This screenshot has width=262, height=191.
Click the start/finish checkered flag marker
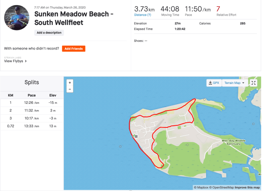click(x=136, y=136)
